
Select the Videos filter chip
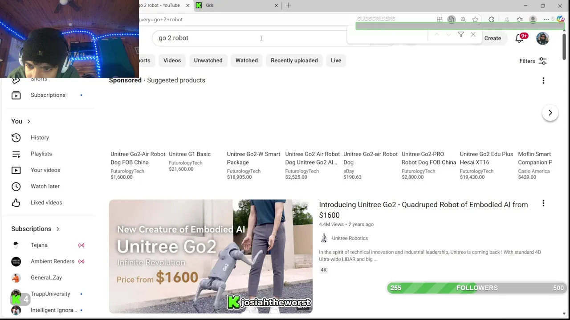point(172,60)
